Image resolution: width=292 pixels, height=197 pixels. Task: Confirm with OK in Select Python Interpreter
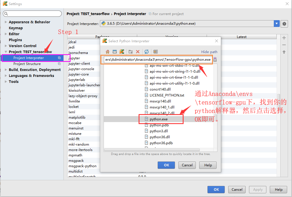[166, 165]
